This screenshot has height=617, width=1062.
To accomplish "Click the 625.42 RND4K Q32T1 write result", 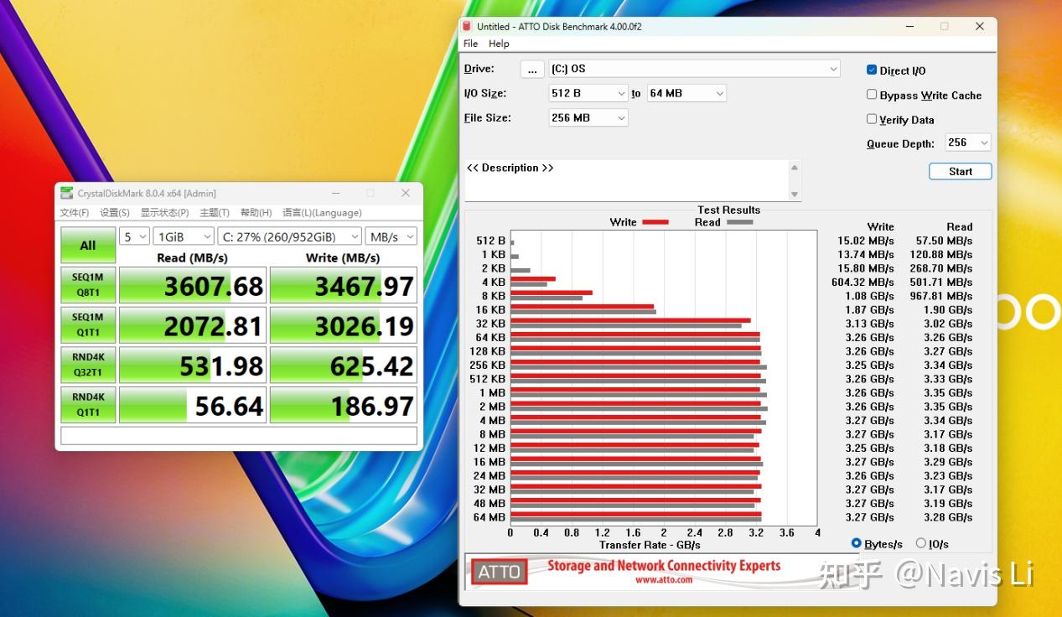I will (344, 365).
